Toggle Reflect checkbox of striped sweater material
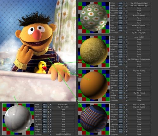The image size is (158, 136). coord(126,107)
